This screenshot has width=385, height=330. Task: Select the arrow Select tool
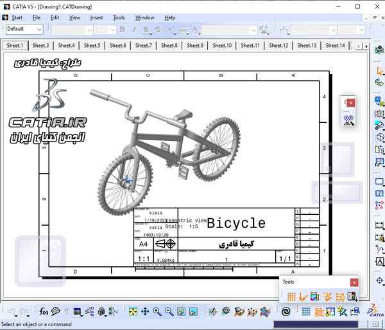[380, 71]
